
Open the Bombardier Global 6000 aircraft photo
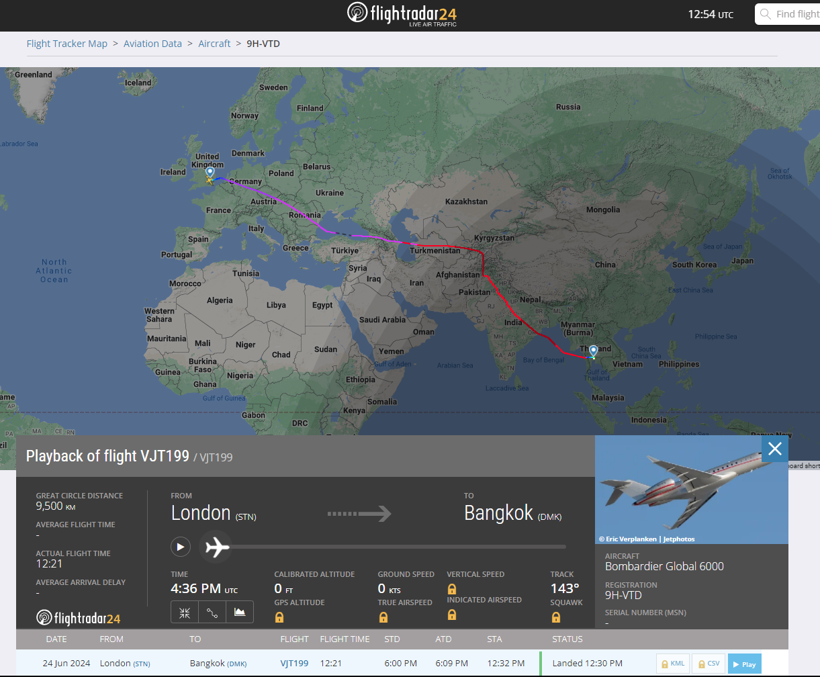pyautogui.click(x=692, y=490)
